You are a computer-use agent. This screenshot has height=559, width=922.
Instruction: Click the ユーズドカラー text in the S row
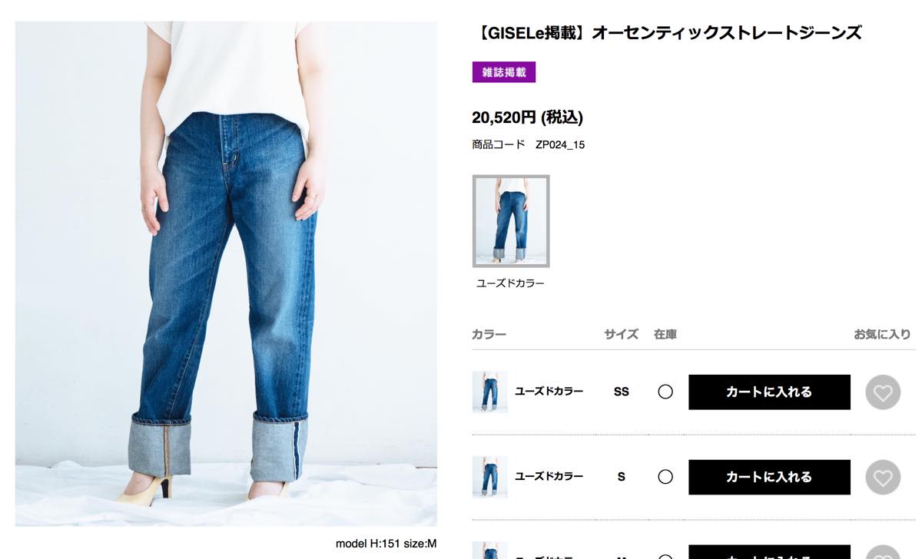coord(549,477)
